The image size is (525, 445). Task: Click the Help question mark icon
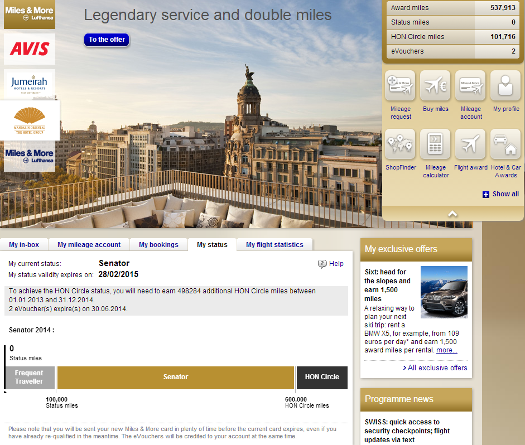pos(322,264)
